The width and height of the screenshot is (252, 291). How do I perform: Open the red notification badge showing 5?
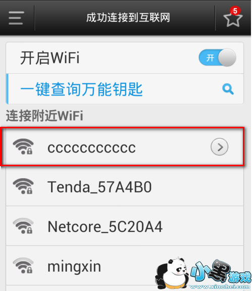click(235, 11)
